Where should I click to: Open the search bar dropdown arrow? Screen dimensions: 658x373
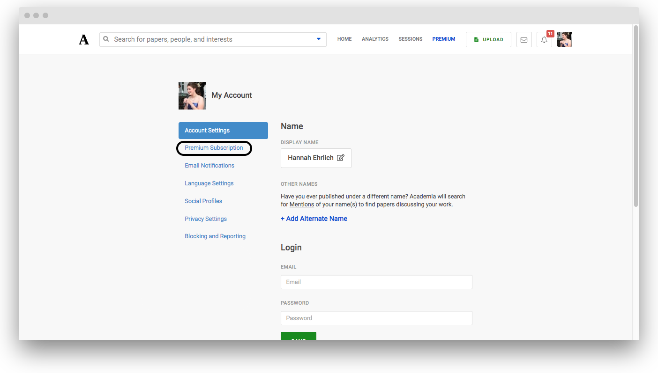point(319,39)
